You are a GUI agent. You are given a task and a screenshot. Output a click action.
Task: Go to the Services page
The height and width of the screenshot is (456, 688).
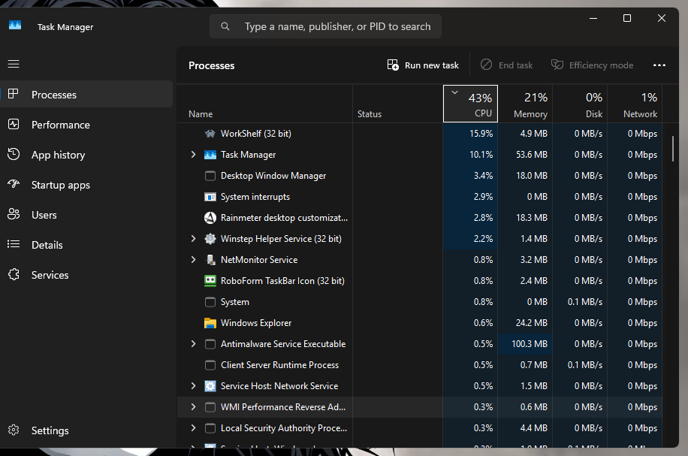tap(50, 275)
